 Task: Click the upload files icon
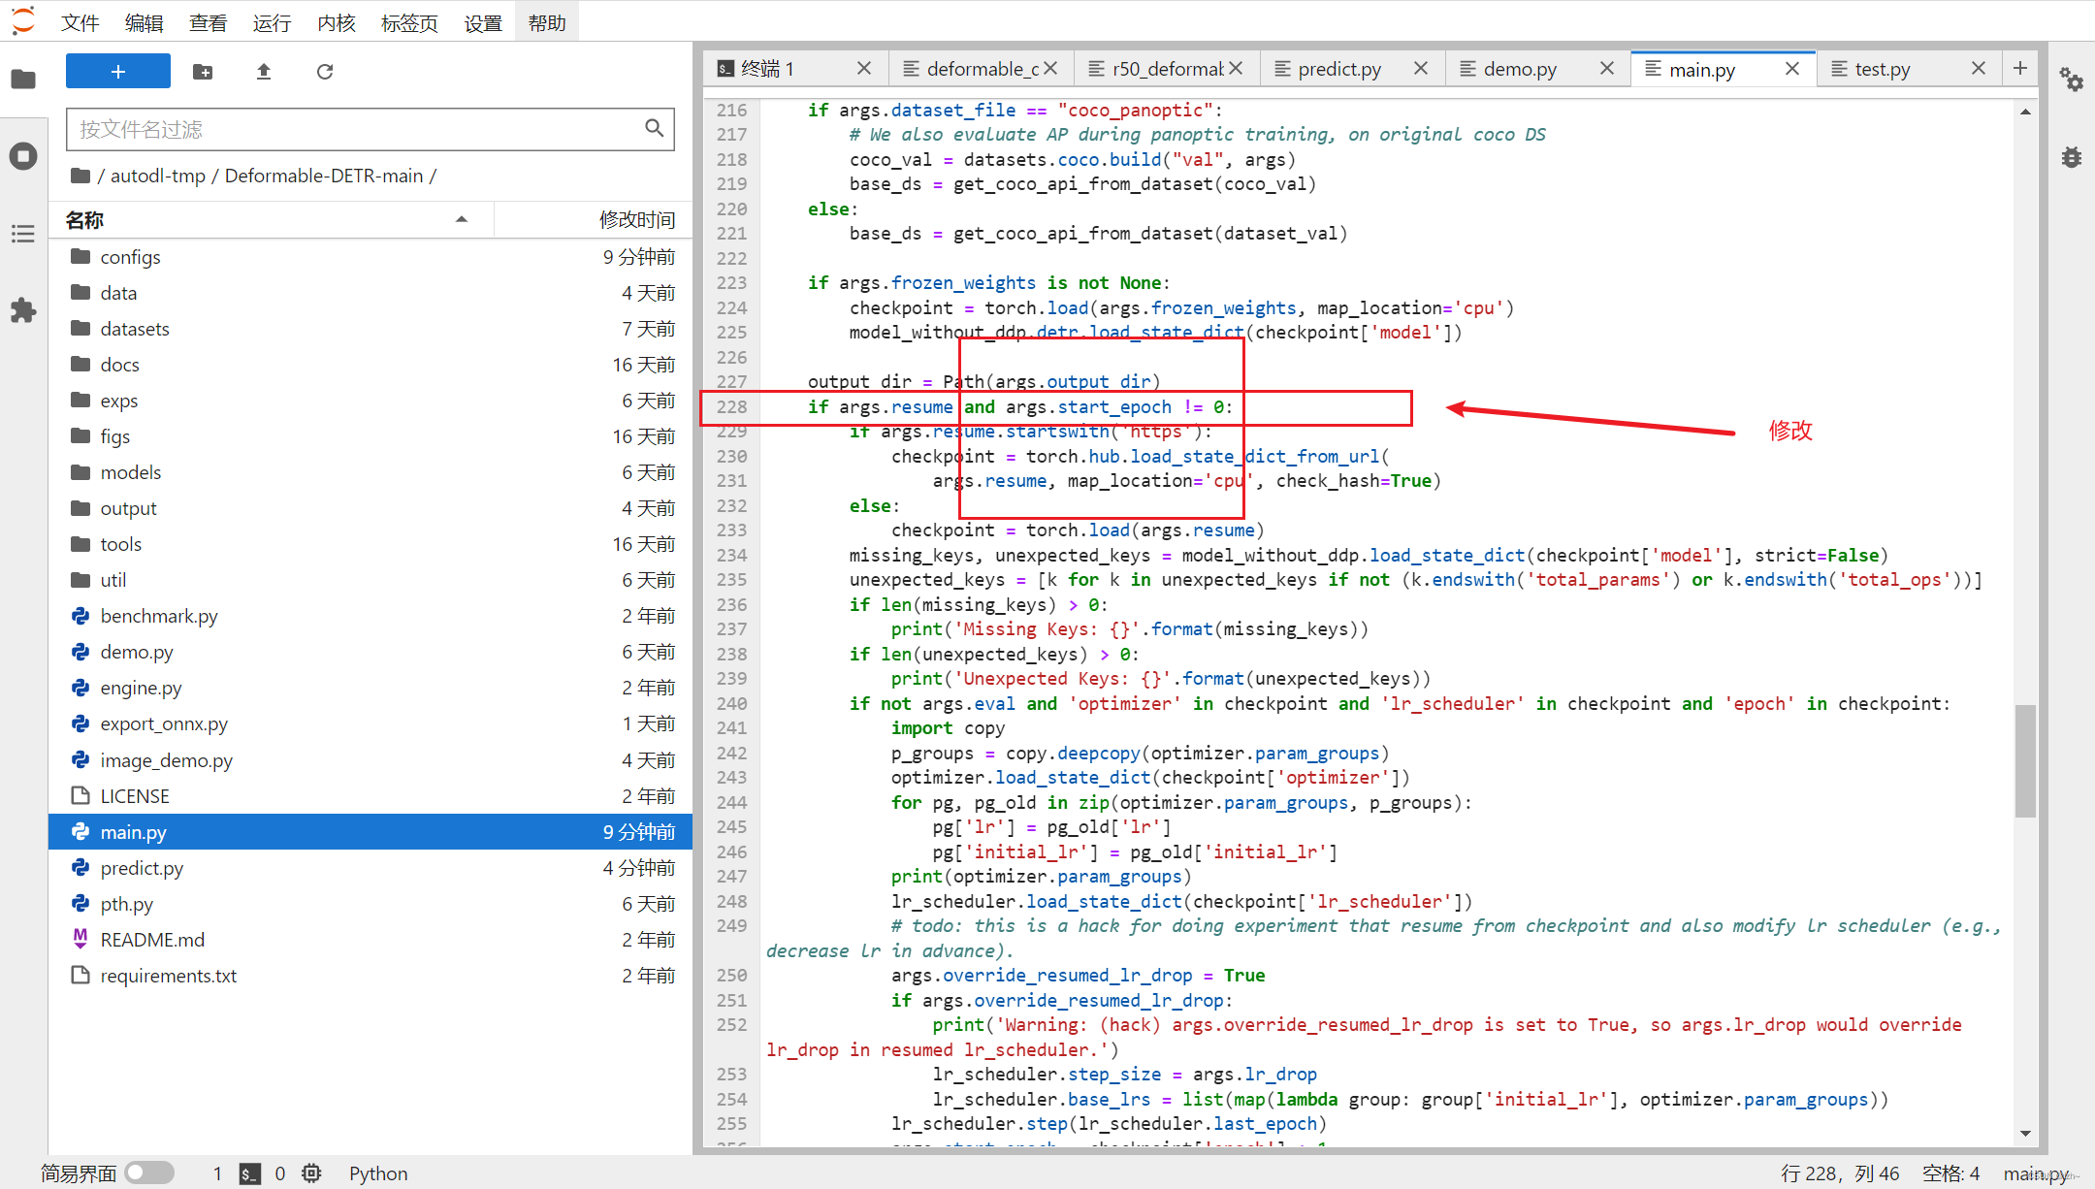264,72
